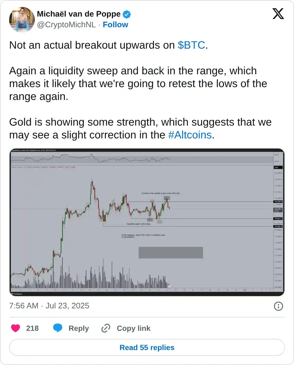294x365 pixels.
Task: Open the Michaël van de Poppe display name
Action: [79, 14]
